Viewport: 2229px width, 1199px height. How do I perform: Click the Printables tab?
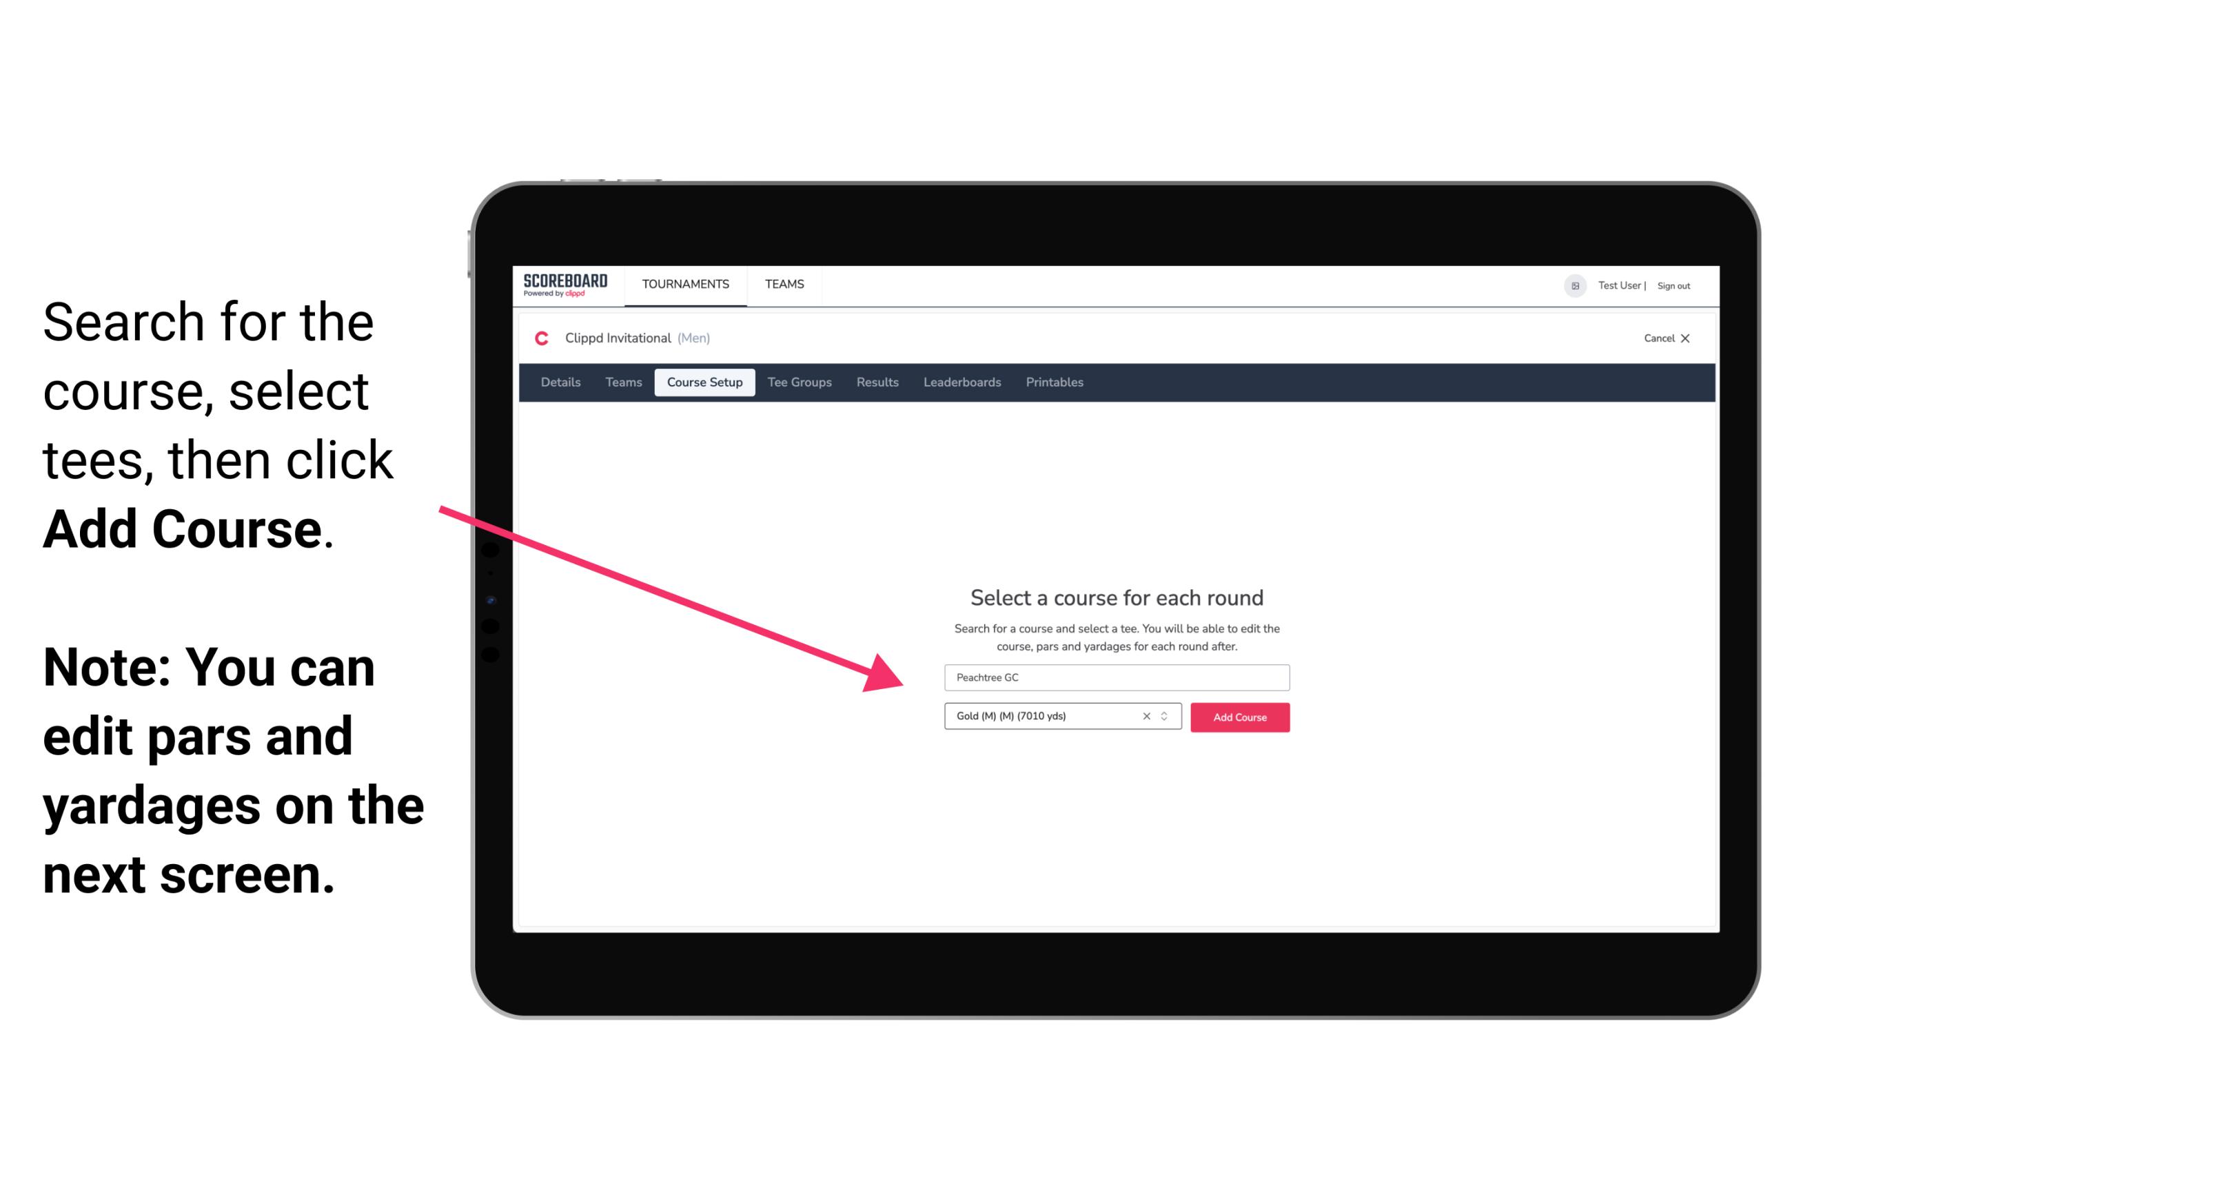pyautogui.click(x=1055, y=382)
